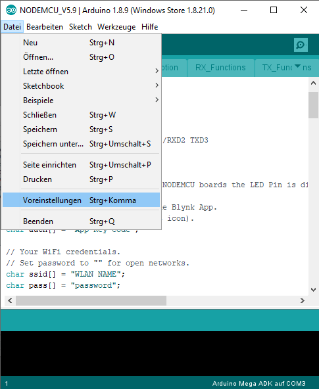Select Voreinstellungen from the Datei menu
This screenshot has width=319, height=389.
pyautogui.click(x=81, y=200)
